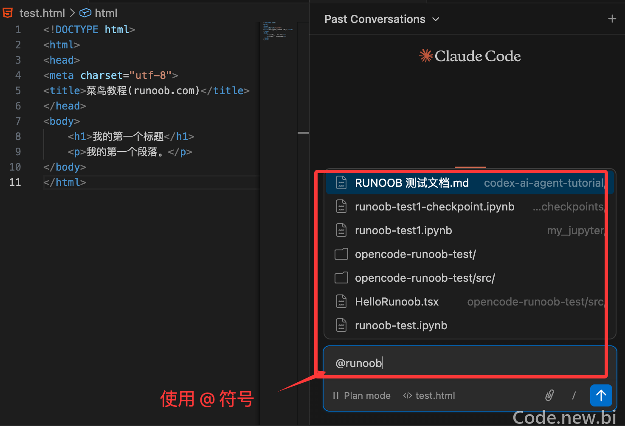Click the test.html context file chip
Viewport: 625px width, 426px height.
click(429, 395)
